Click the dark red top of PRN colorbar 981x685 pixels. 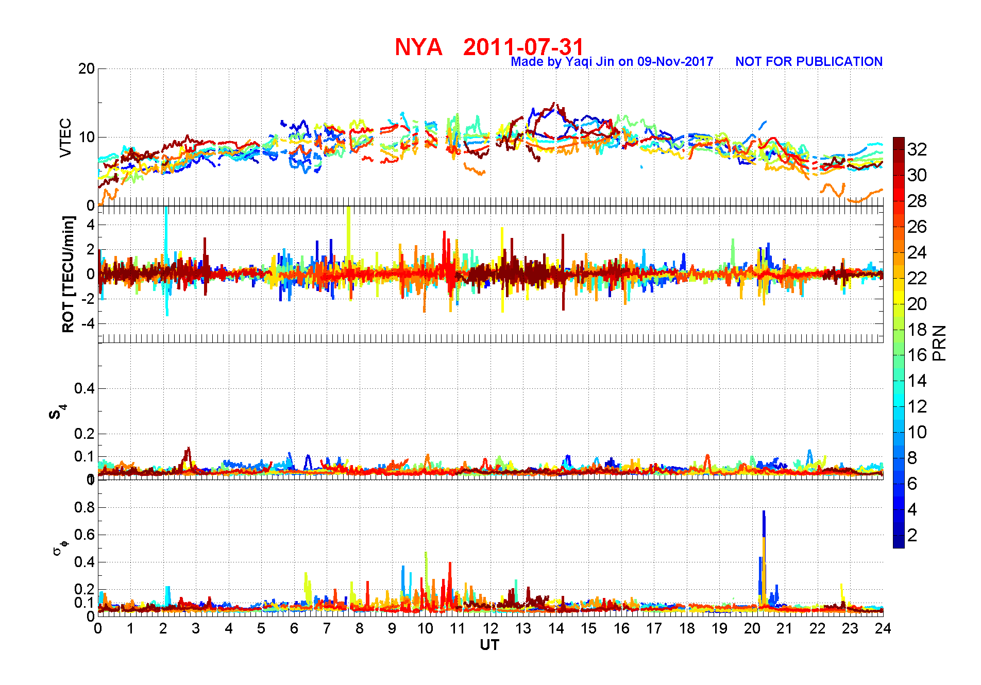tap(899, 142)
